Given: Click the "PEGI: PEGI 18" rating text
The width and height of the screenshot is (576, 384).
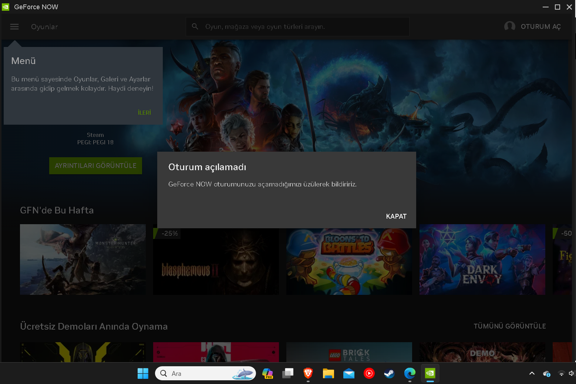Looking at the screenshot, I should click(95, 142).
